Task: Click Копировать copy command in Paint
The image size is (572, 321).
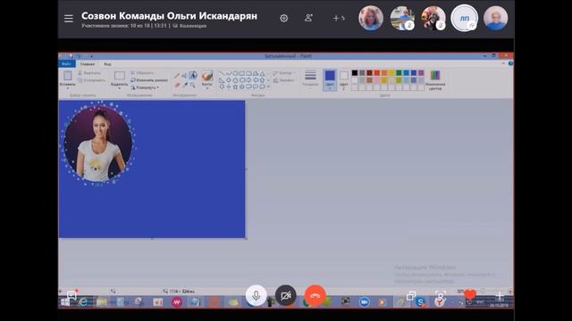Action: [91, 80]
